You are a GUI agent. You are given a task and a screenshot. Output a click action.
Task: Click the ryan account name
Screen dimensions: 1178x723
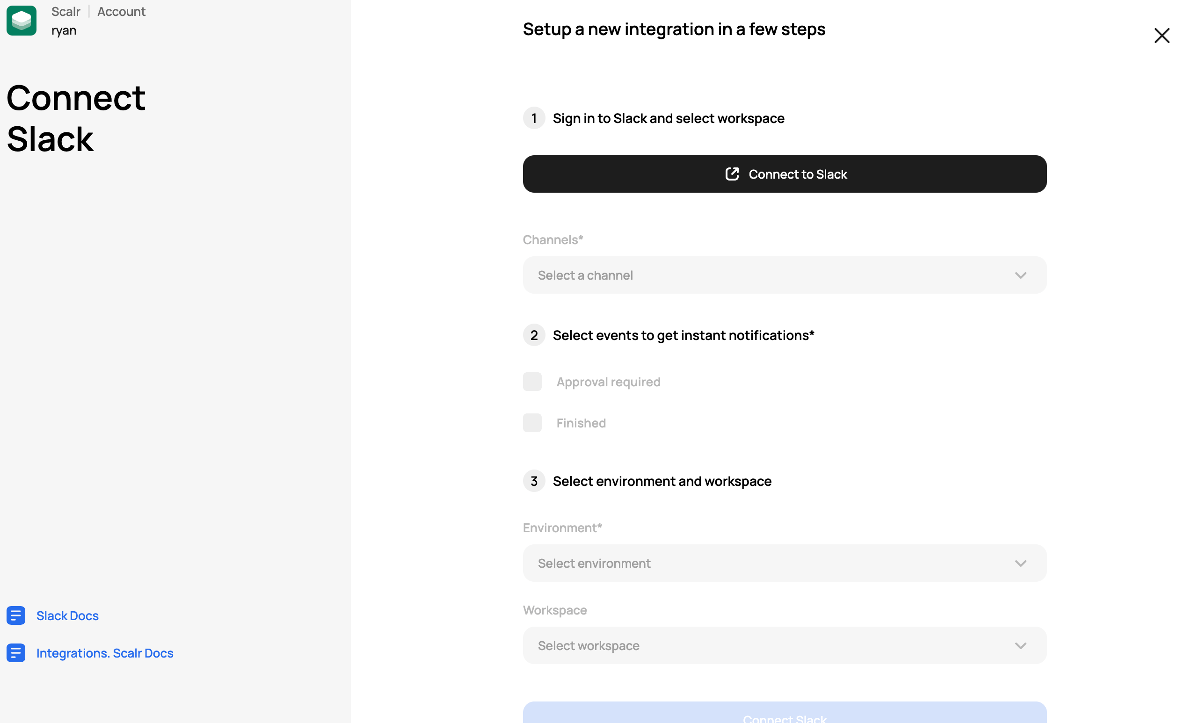pos(64,30)
